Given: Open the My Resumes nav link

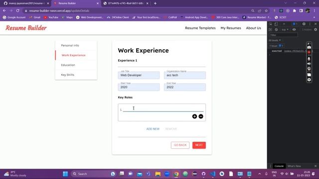Looking at the screenshot, I should 231,28.
